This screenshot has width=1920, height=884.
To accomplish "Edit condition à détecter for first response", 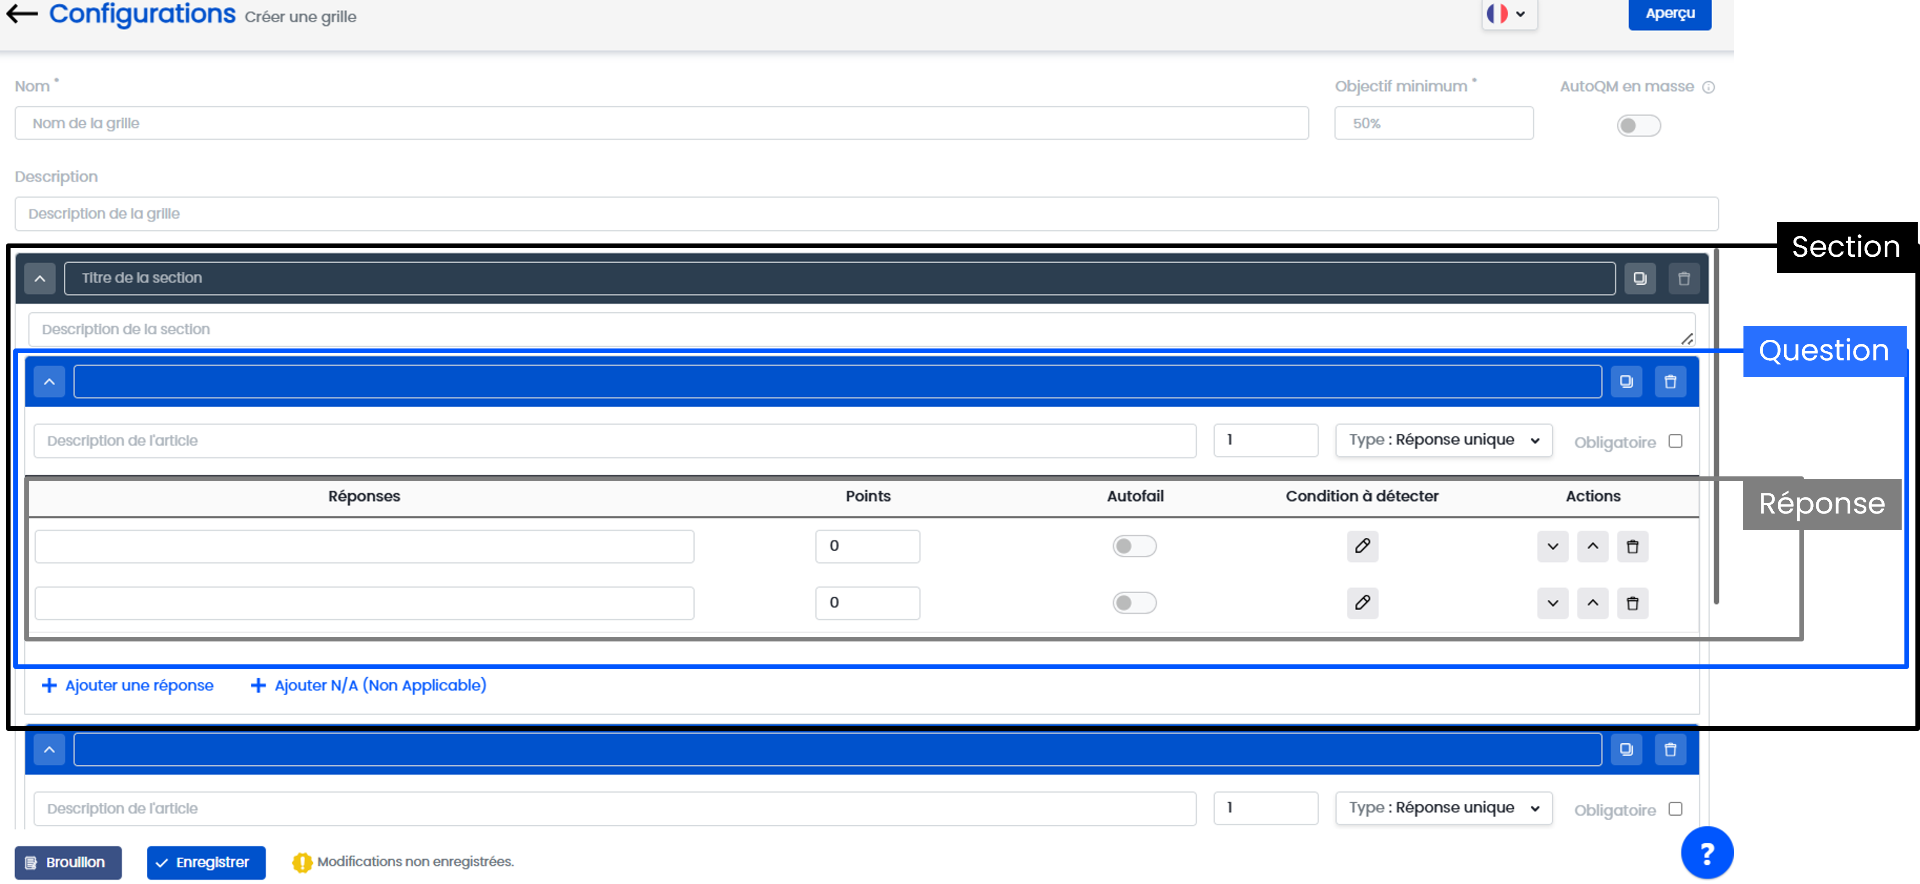I will tap(1362, 546).
